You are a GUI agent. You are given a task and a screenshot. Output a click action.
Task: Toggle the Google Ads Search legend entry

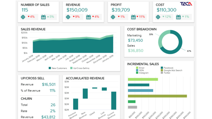tap(172, 70)
